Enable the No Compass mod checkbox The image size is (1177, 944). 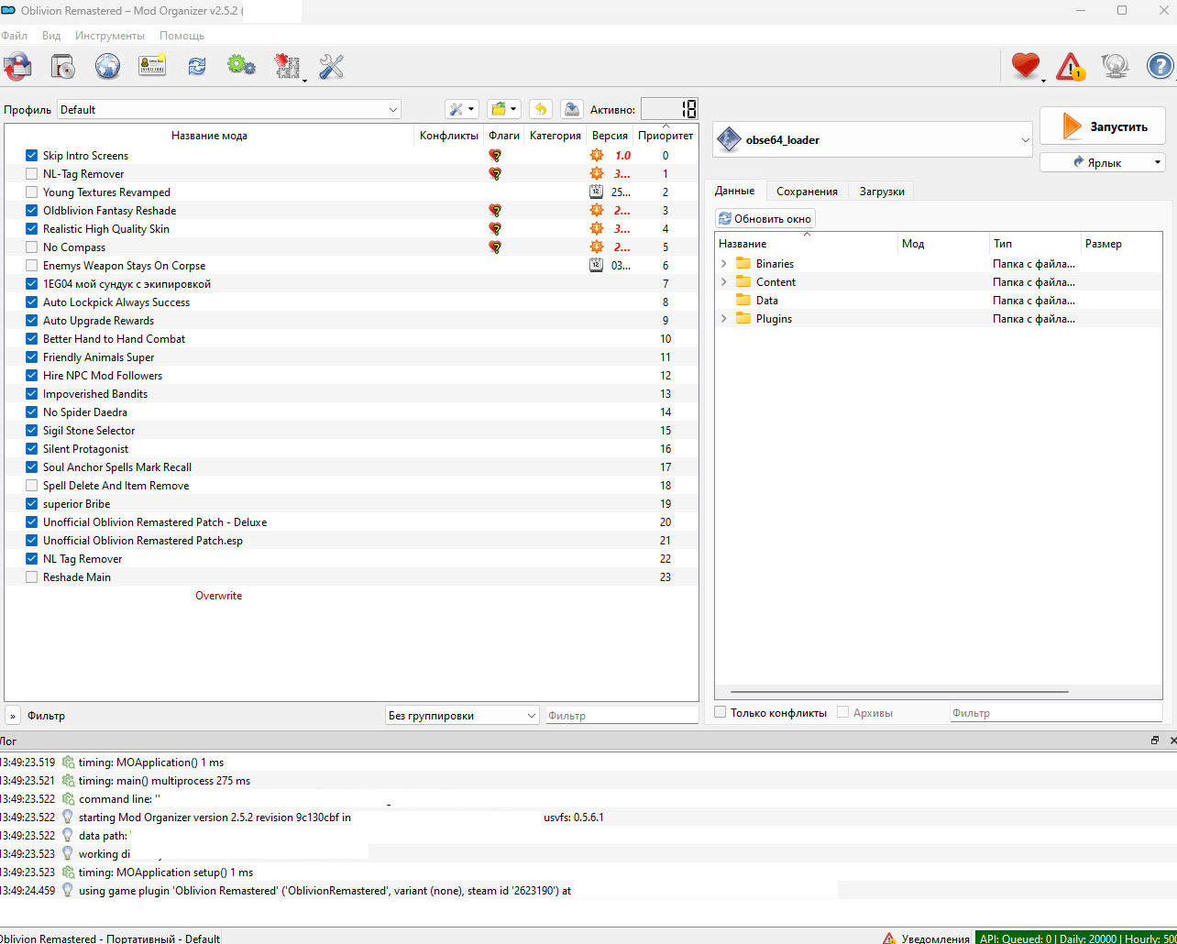(x=32, y=247)
